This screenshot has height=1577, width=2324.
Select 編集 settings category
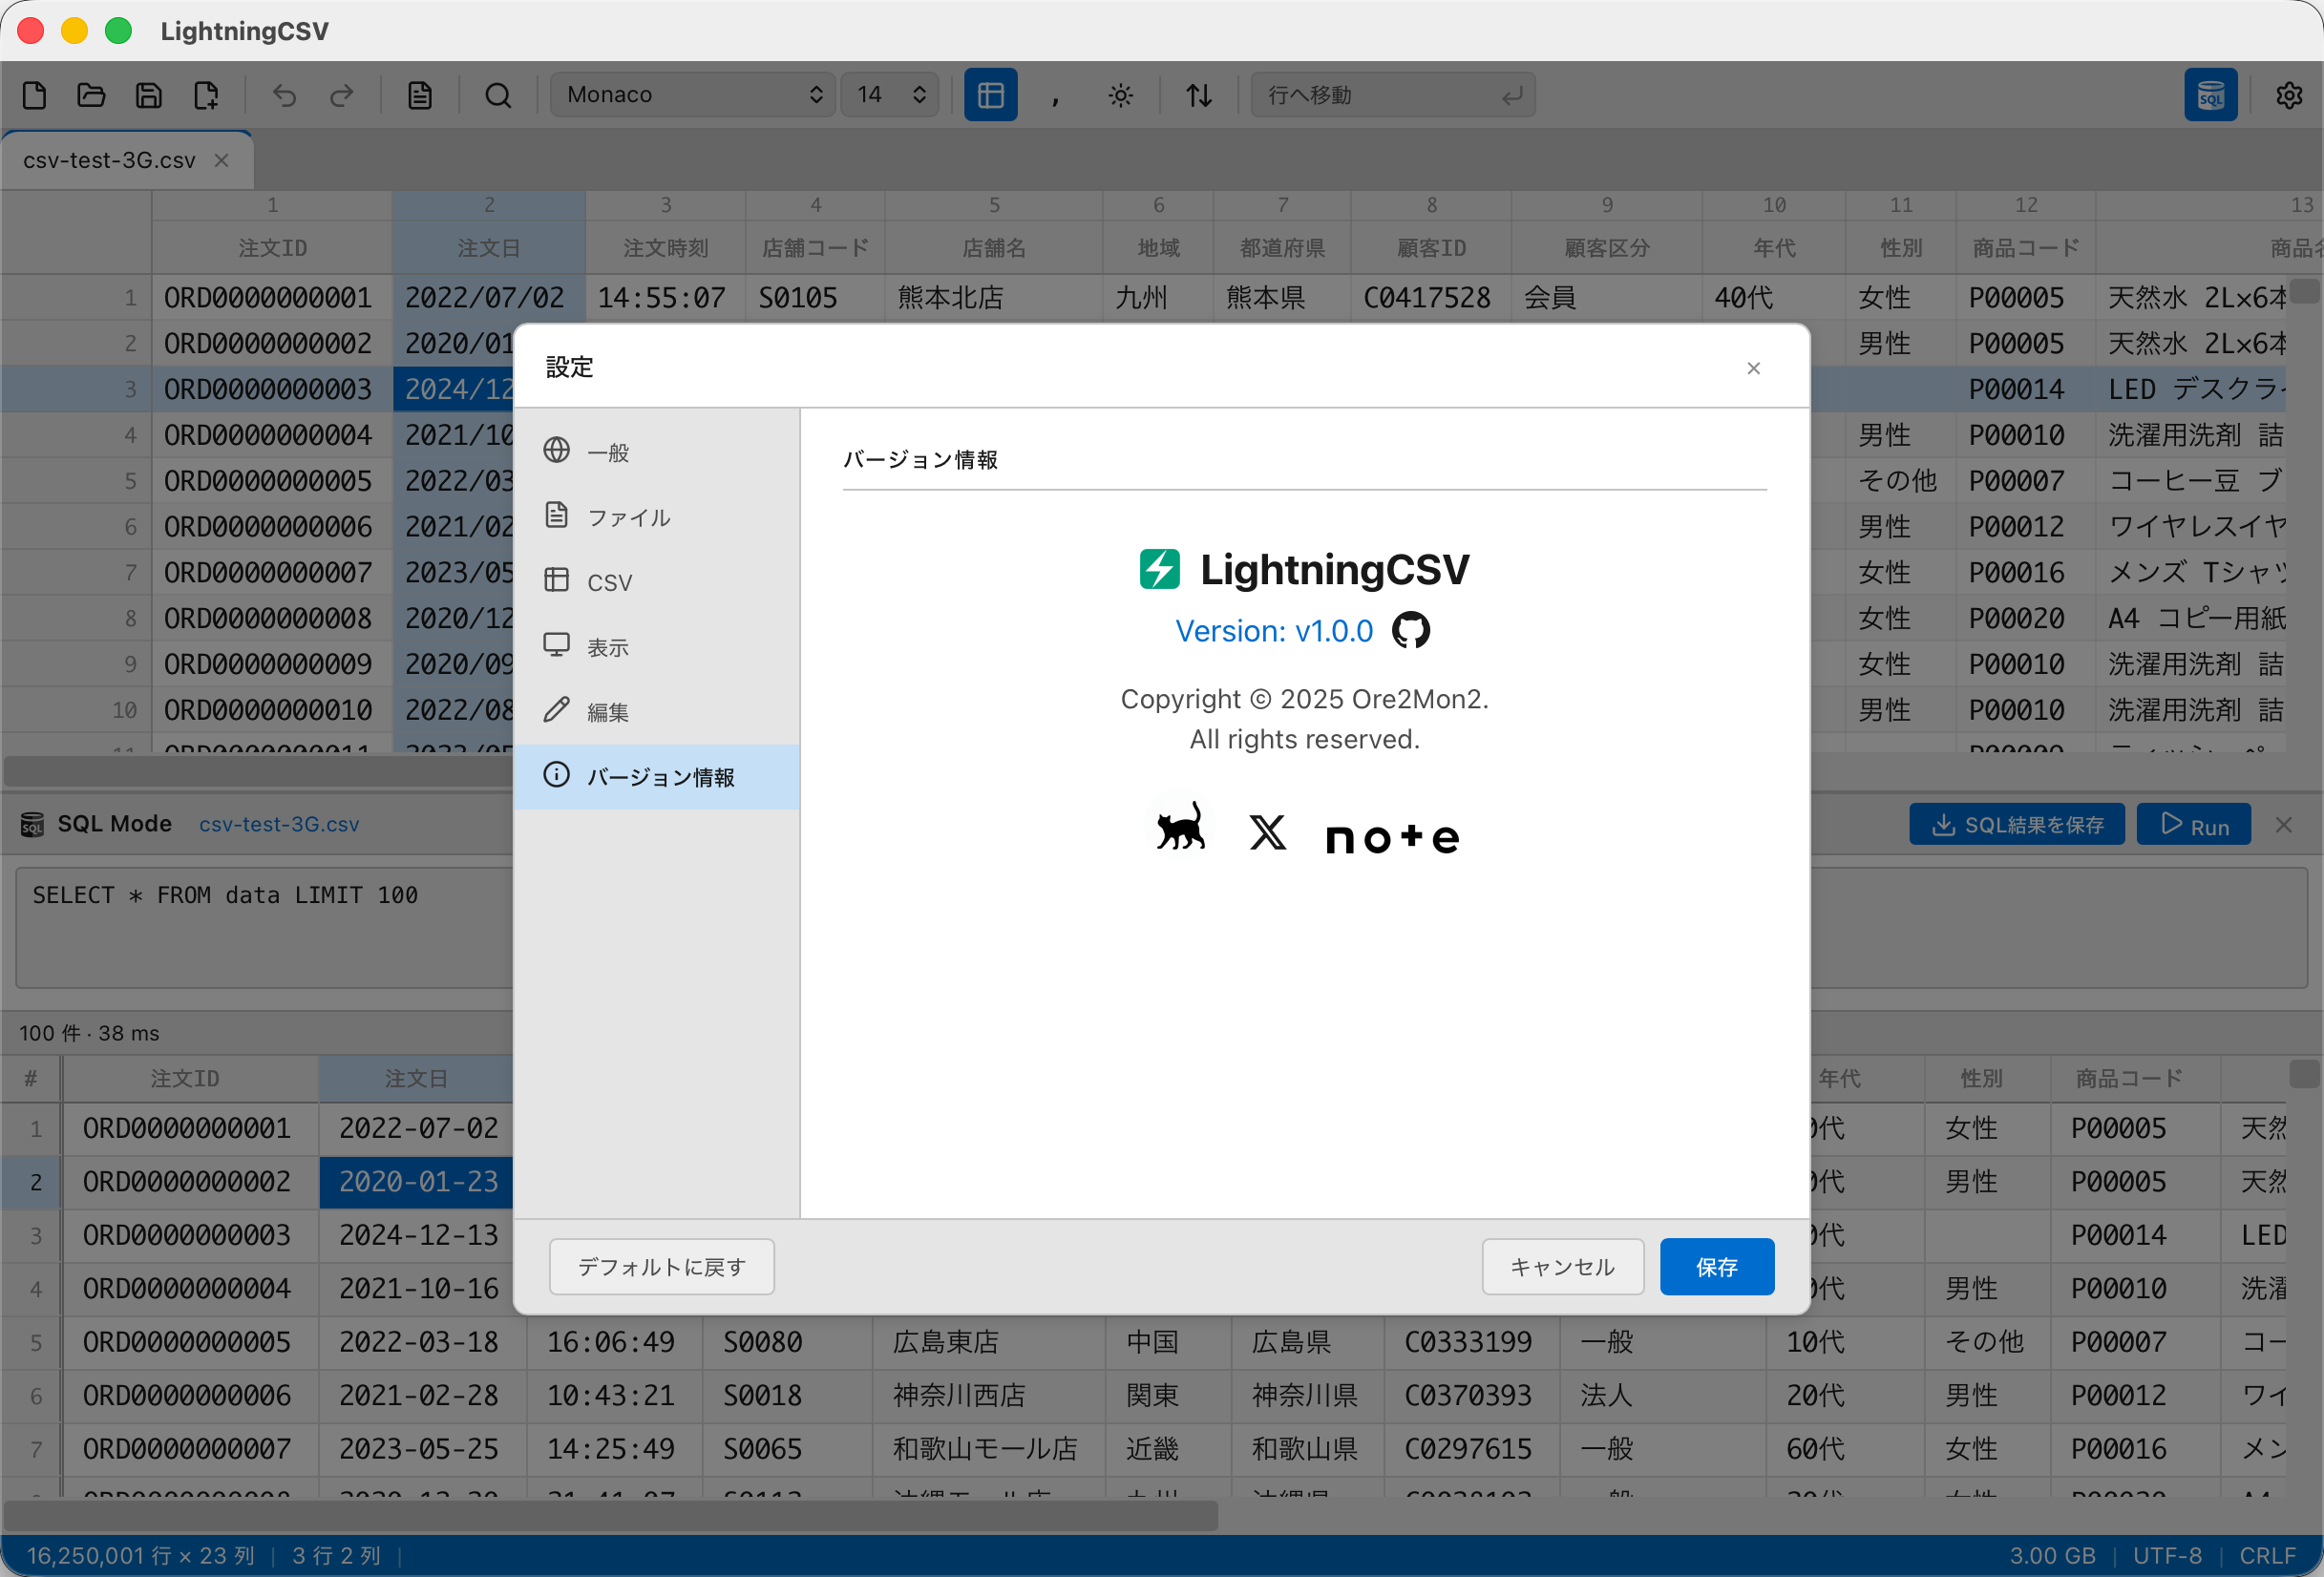(657, 712)
